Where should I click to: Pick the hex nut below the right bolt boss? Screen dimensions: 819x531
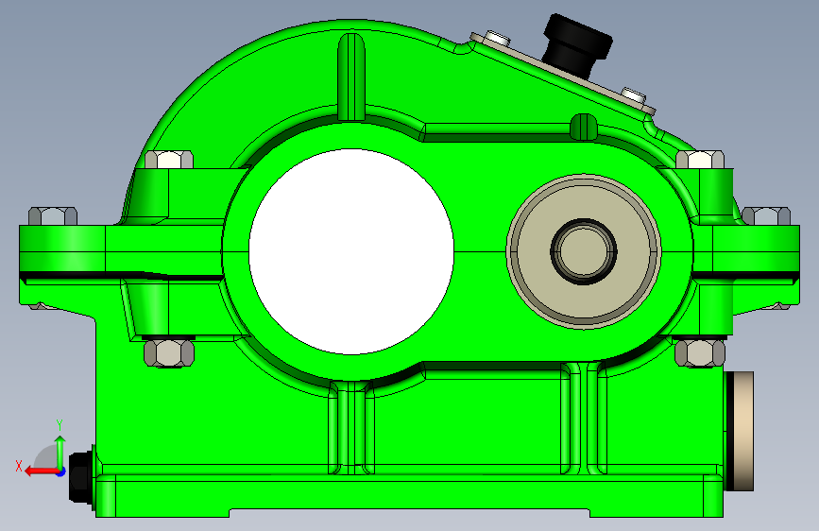click(700, 352)
